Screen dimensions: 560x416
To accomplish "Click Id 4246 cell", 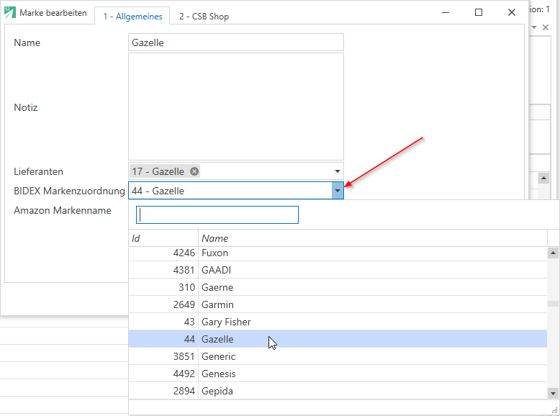I will pyautogui.click(x=163, y=253).
